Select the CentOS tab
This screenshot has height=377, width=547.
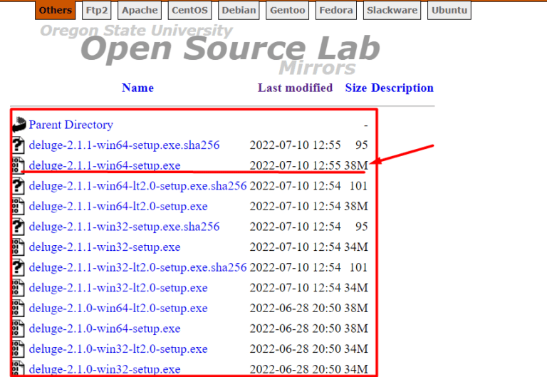(x=189, y=10)
